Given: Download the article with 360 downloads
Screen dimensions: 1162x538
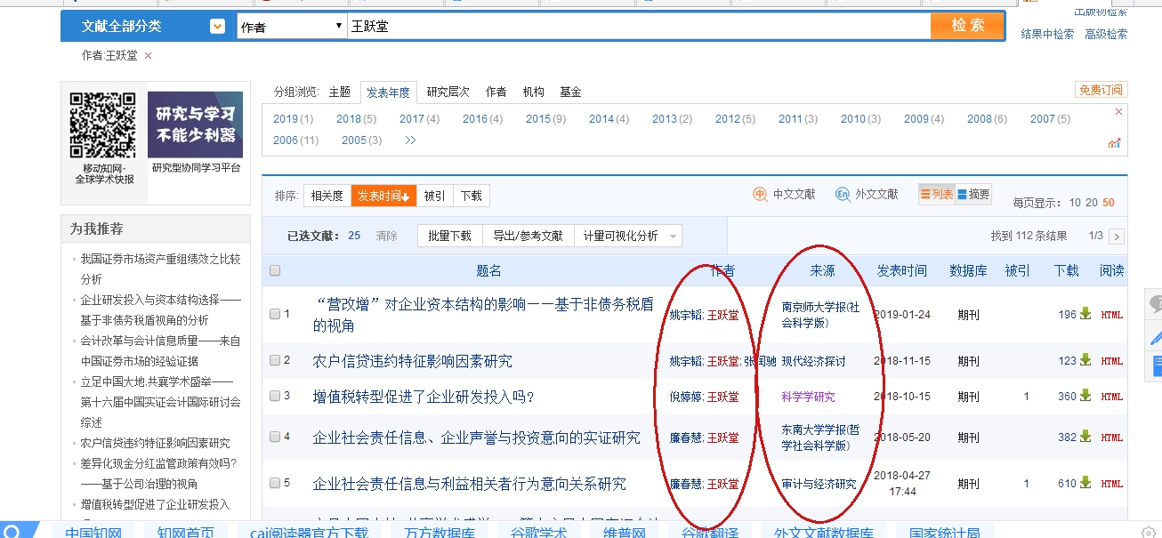Looking at the screenshot, I should [1085, 397].
